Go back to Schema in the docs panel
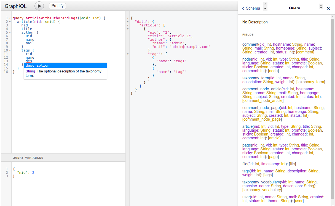This screenshot has width=335, height=206. pyautogui.click(x=251, y=8)
